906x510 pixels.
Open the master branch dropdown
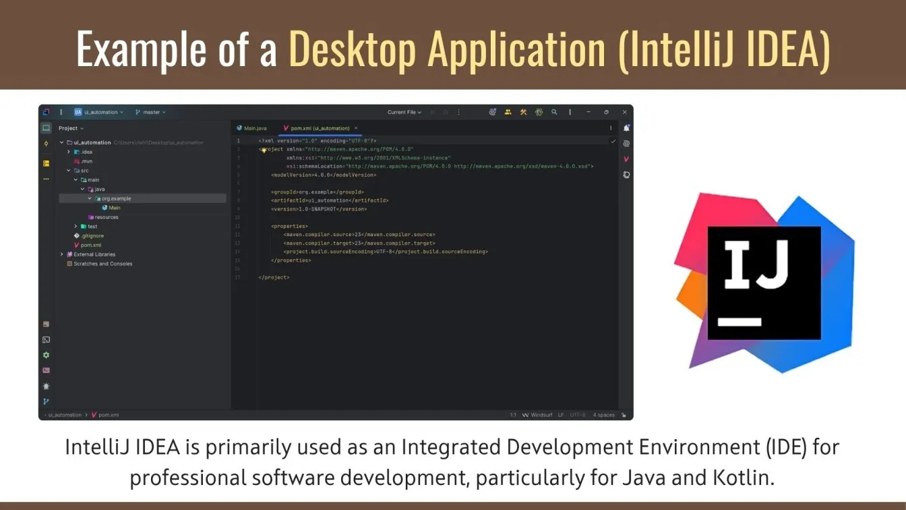[x=150, y=112]
